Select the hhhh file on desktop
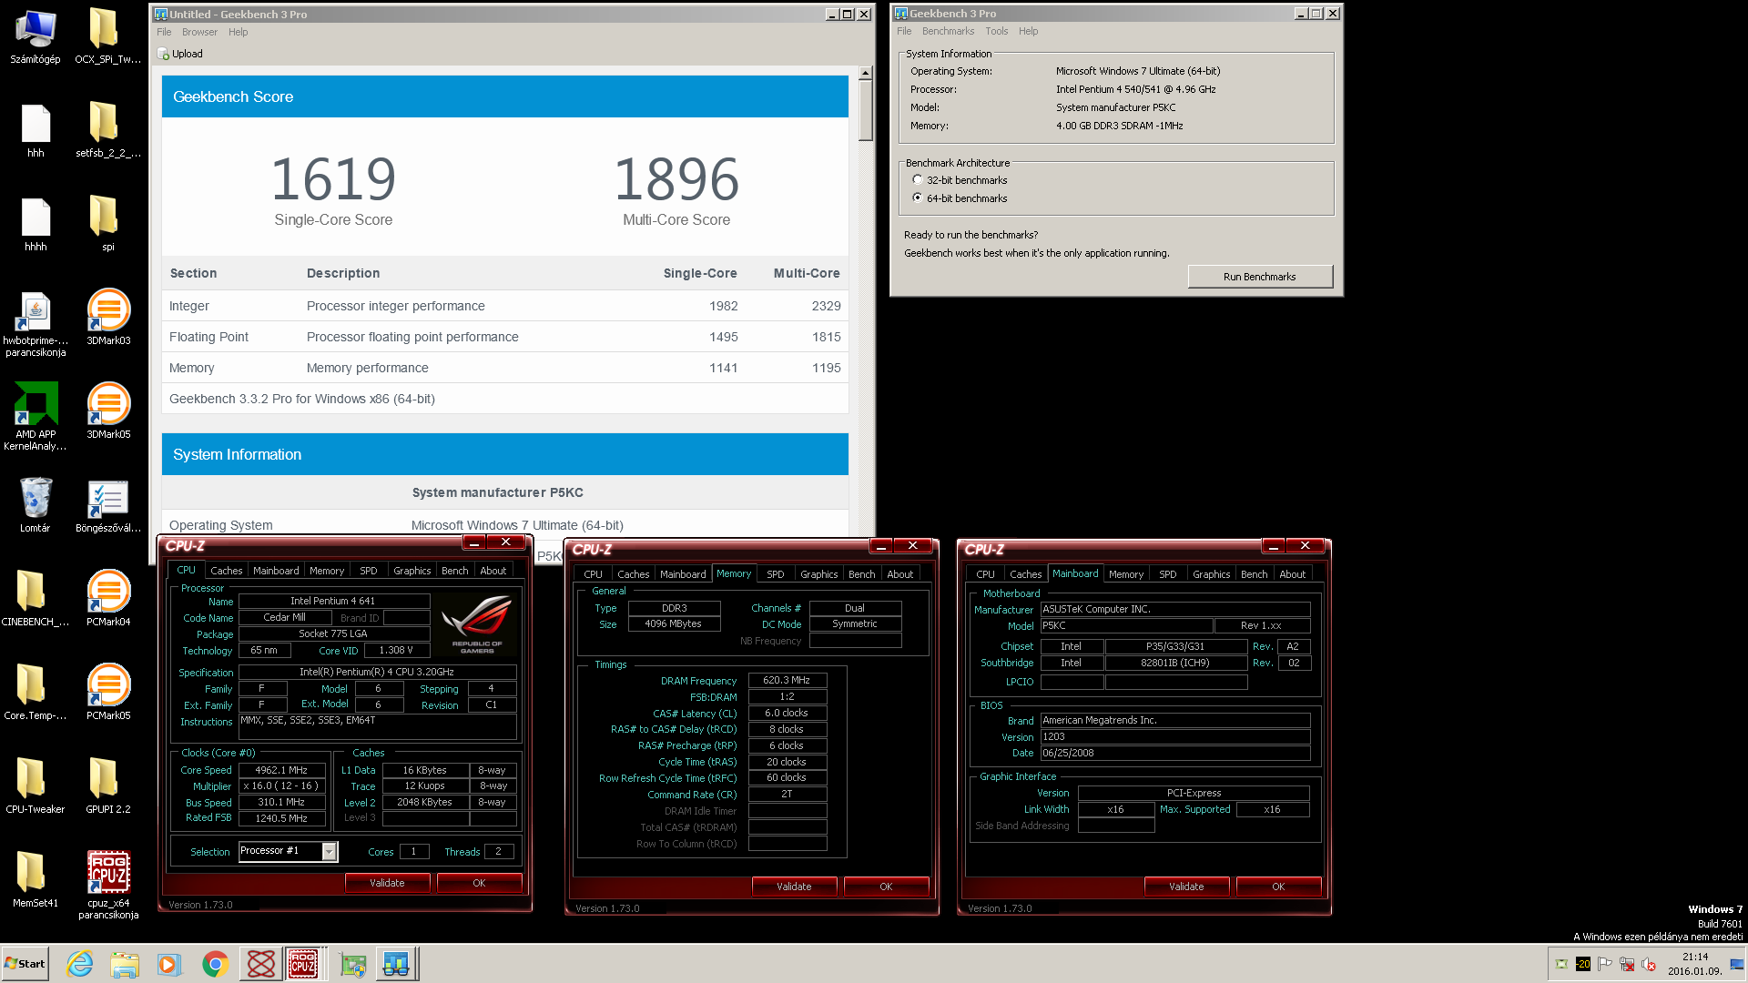The image size is (1748, 983). (x=36, y=224)
